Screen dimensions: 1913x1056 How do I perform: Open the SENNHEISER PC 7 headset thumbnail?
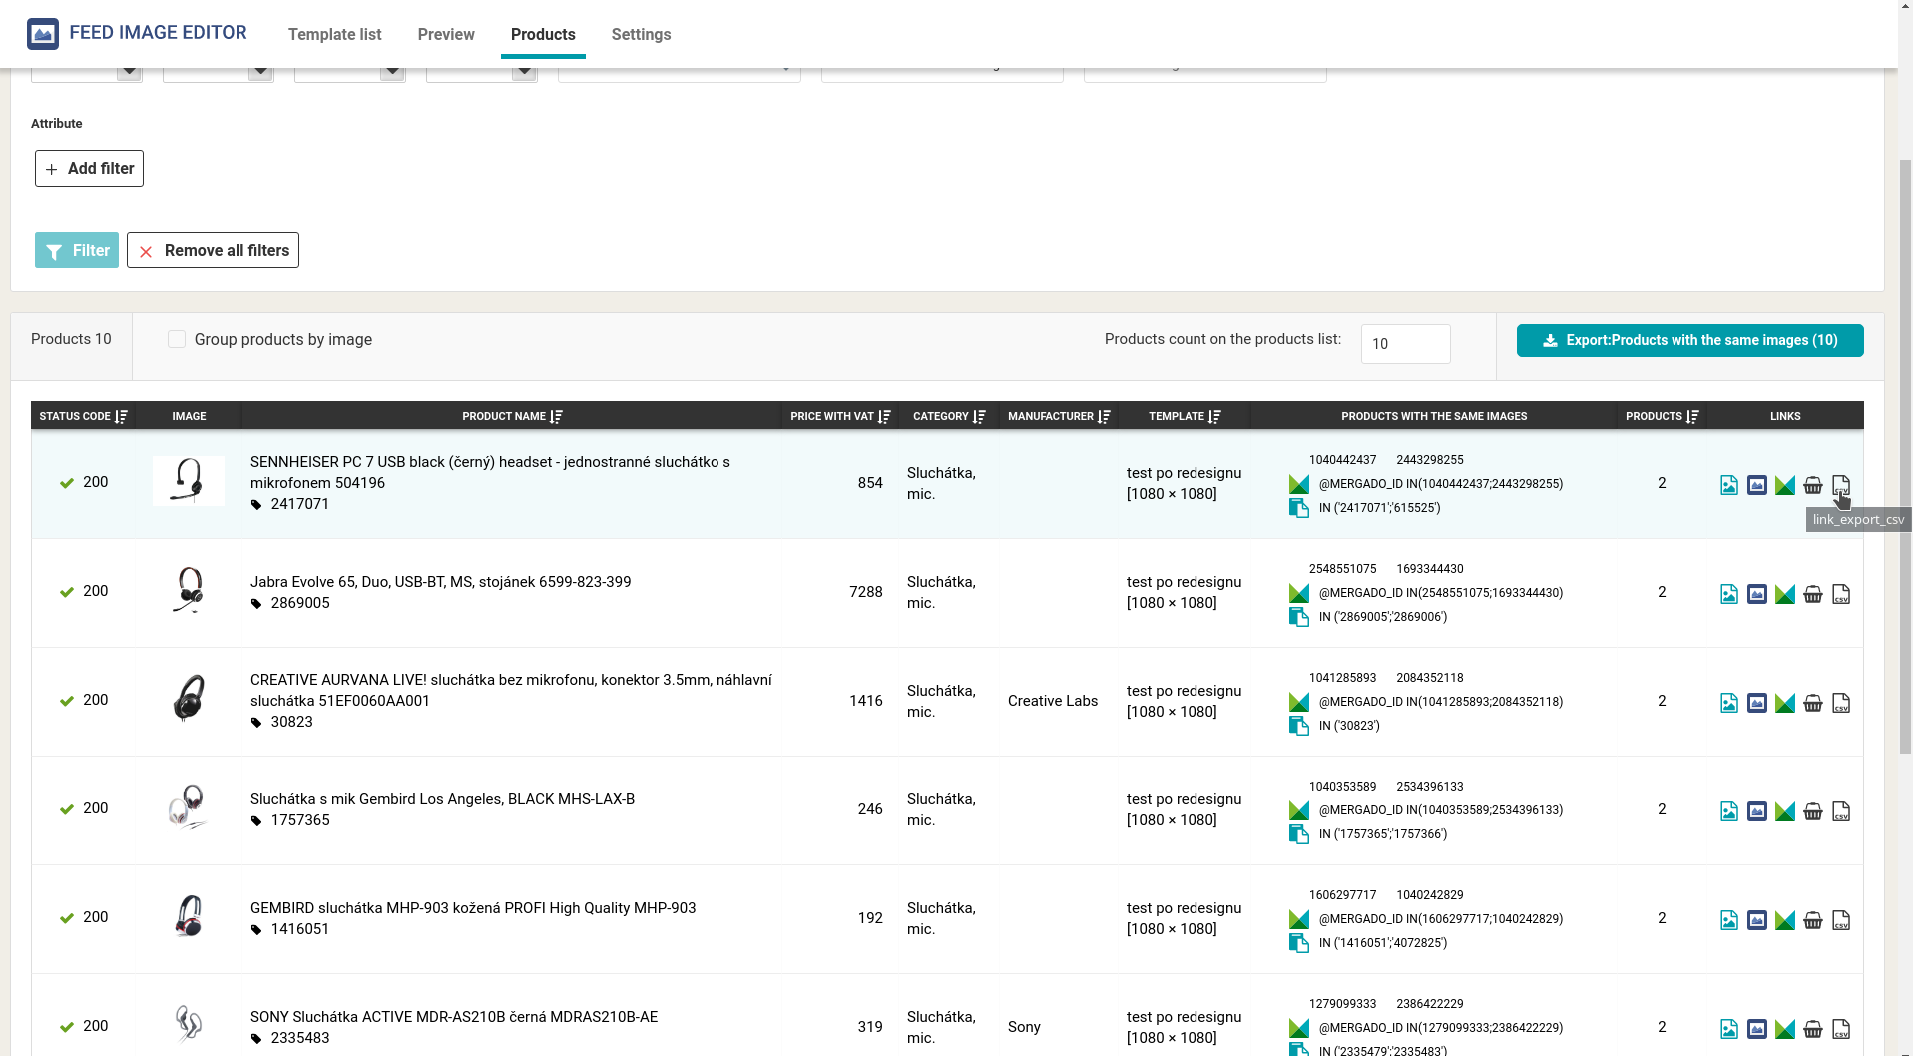click(x=189, y=481)
